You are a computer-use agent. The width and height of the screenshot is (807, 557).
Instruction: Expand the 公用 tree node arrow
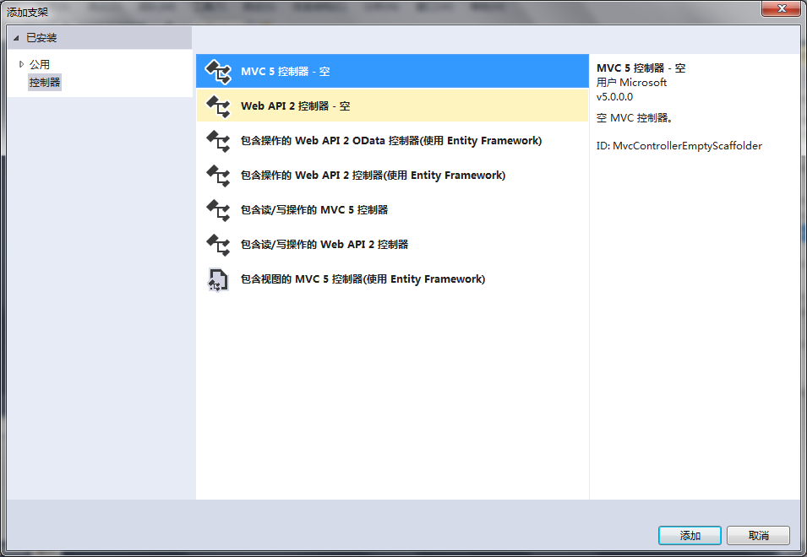click(21, 64)
